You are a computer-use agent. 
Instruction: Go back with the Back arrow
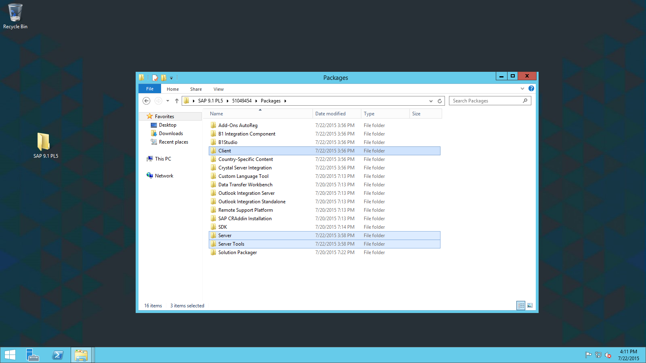click(147, 101)
